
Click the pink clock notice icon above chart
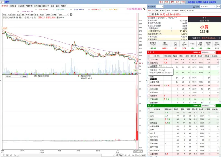click(128, 9)
